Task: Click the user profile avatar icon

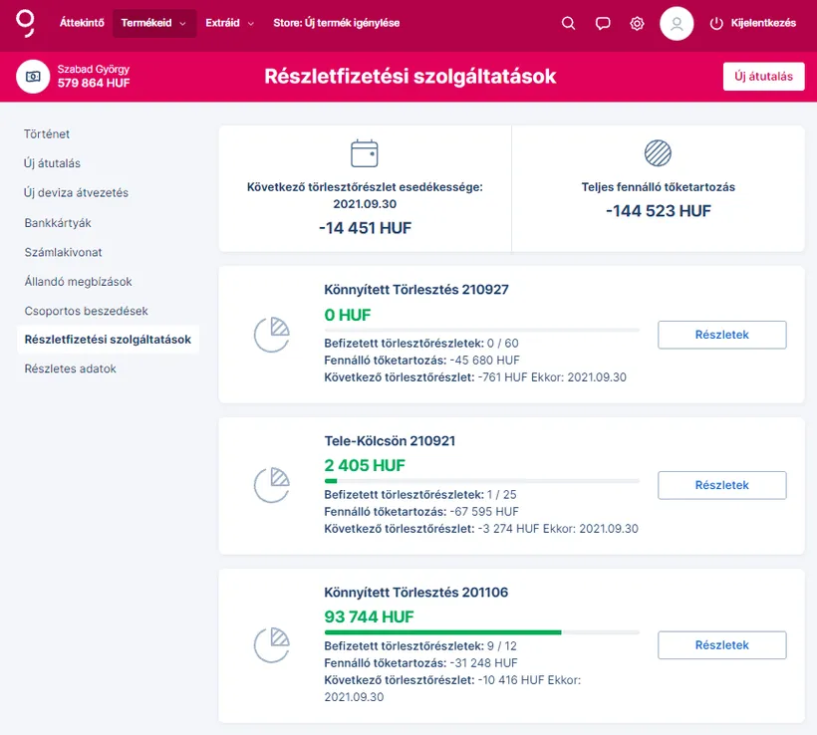Action: click(x=677, y=24)
